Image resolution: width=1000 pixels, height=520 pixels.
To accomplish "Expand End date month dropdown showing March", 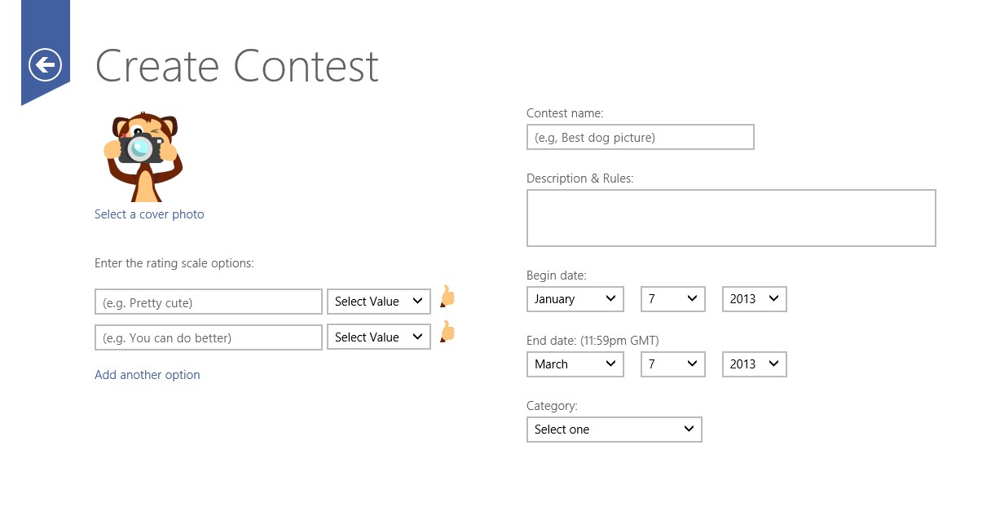I will (575, 364).
